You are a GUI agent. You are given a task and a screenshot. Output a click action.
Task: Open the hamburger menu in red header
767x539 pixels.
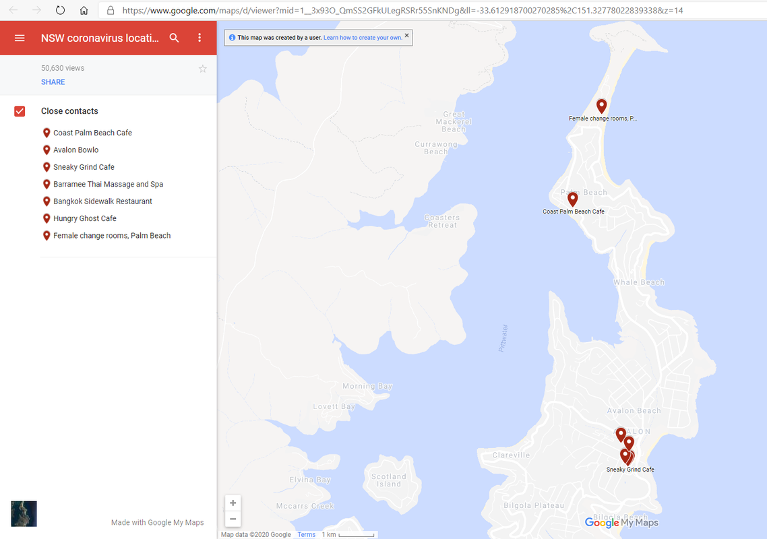20,38
